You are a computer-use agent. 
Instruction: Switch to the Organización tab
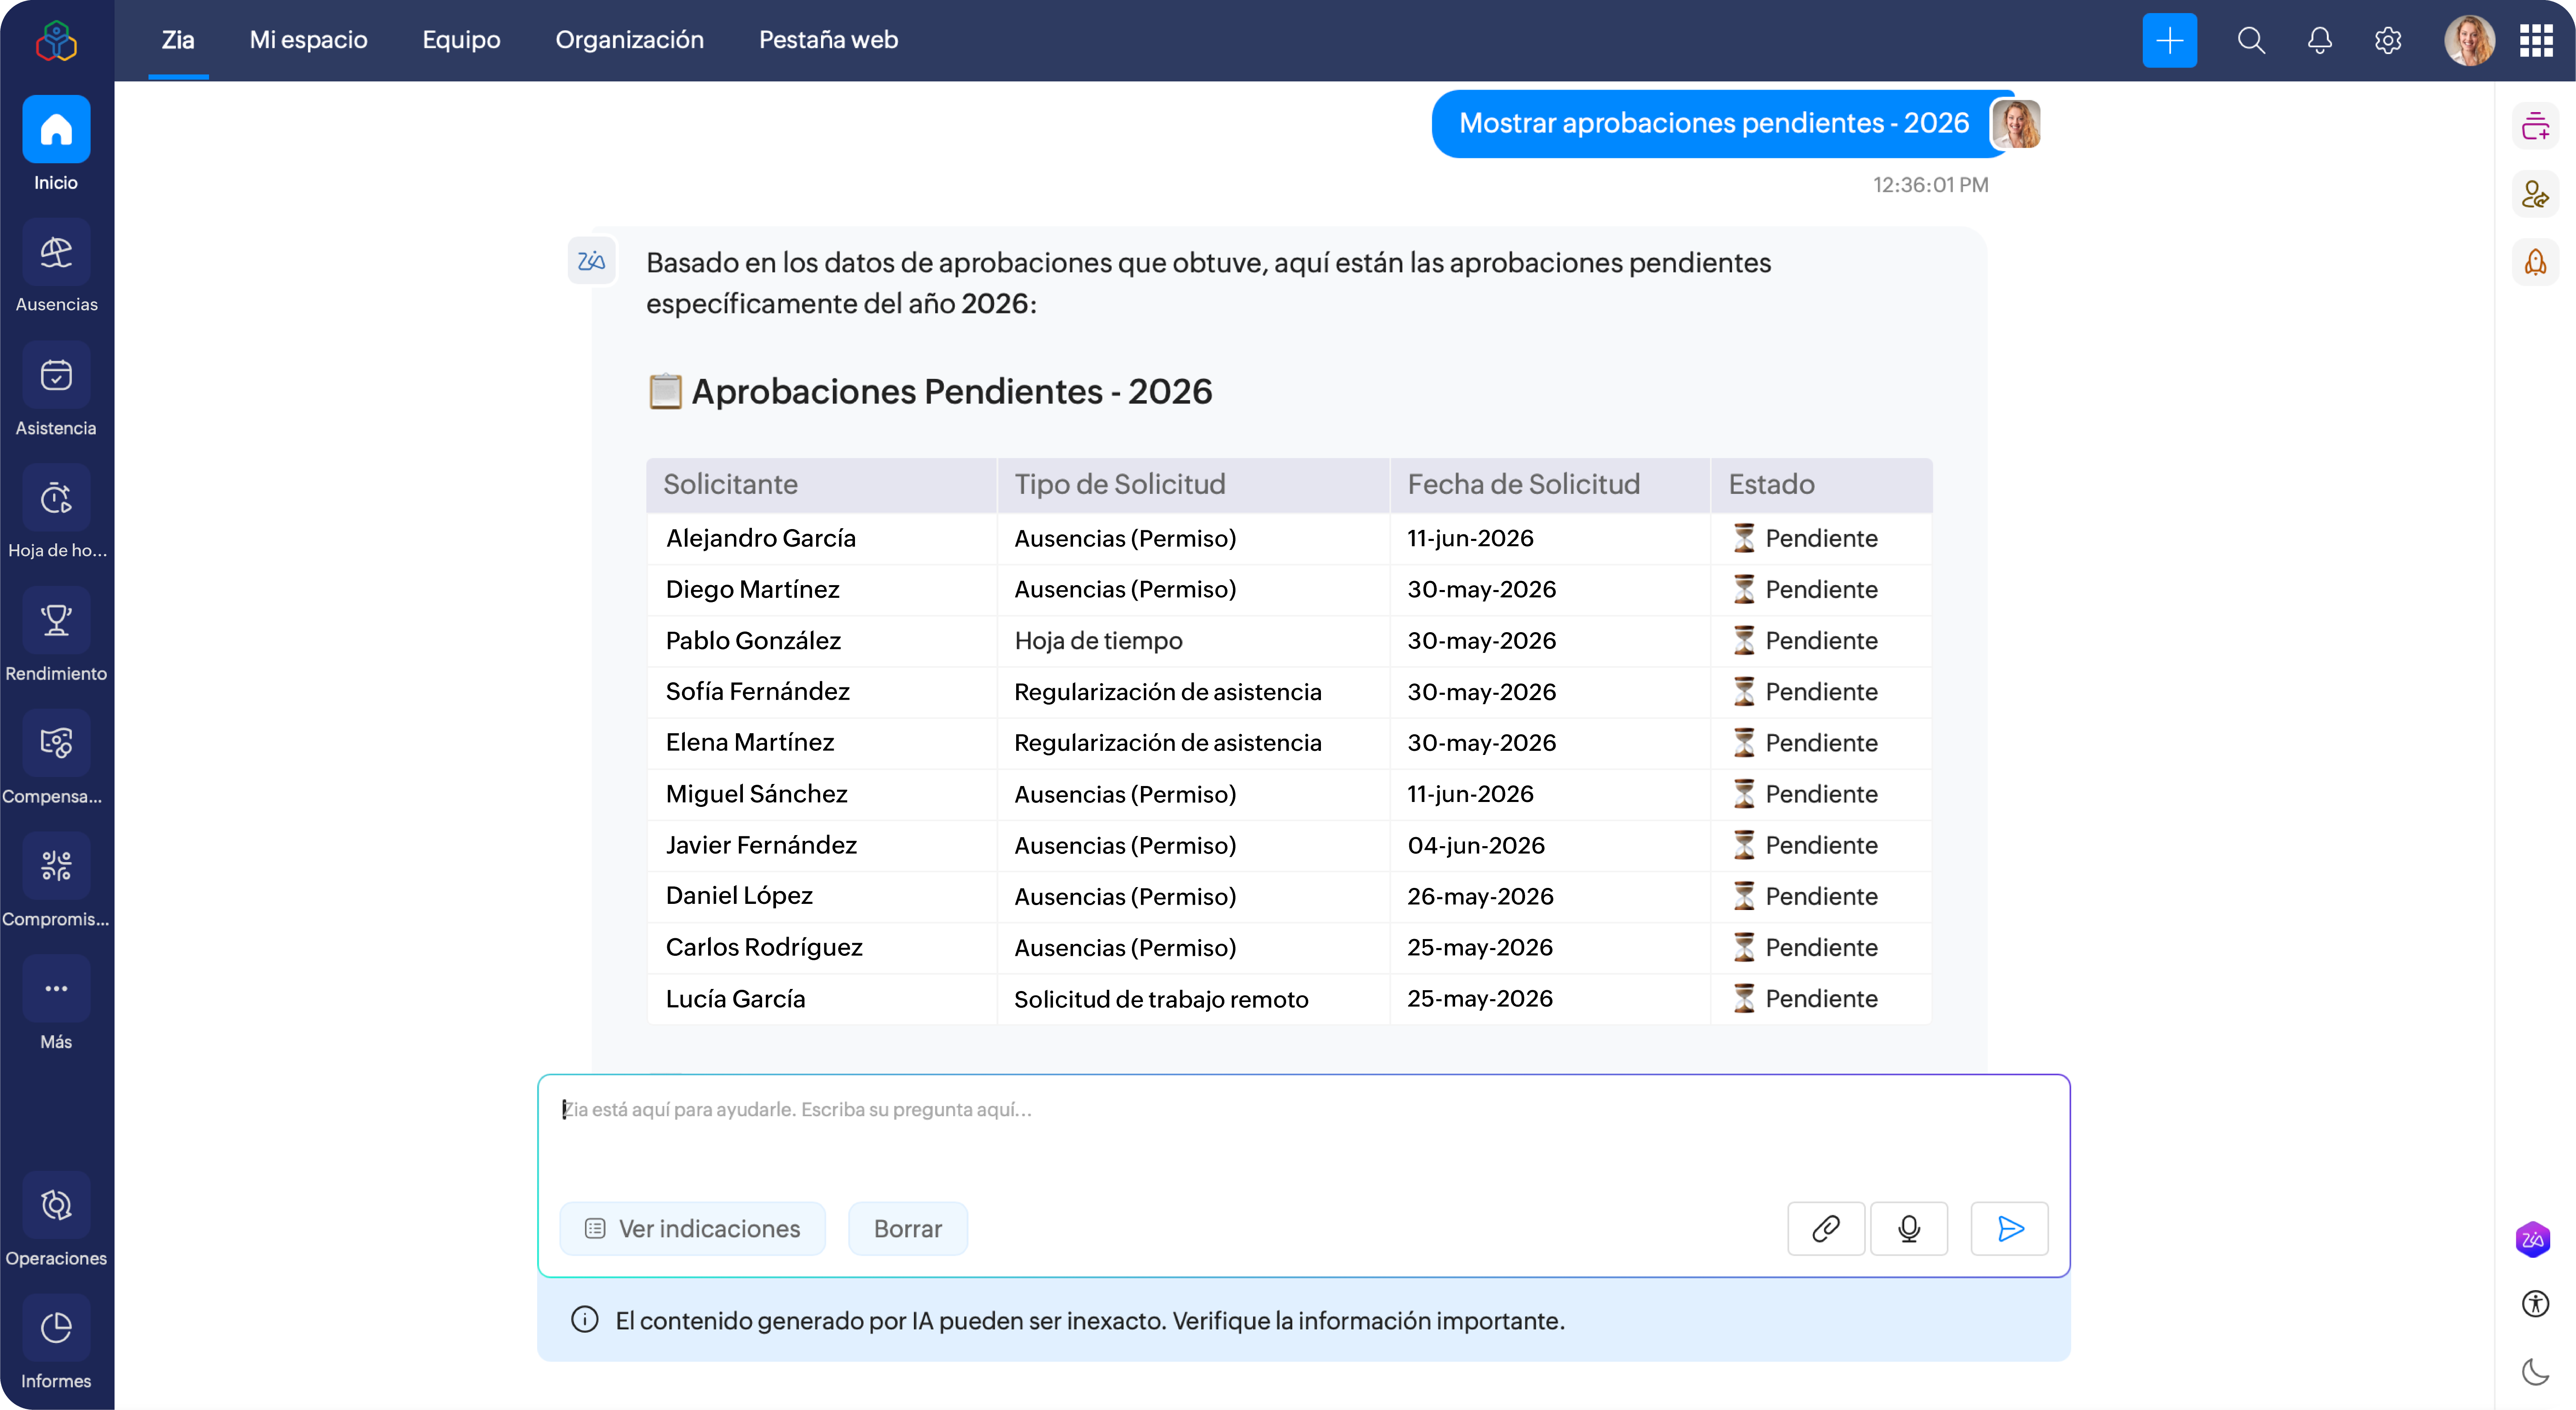(x=629, y=40)
